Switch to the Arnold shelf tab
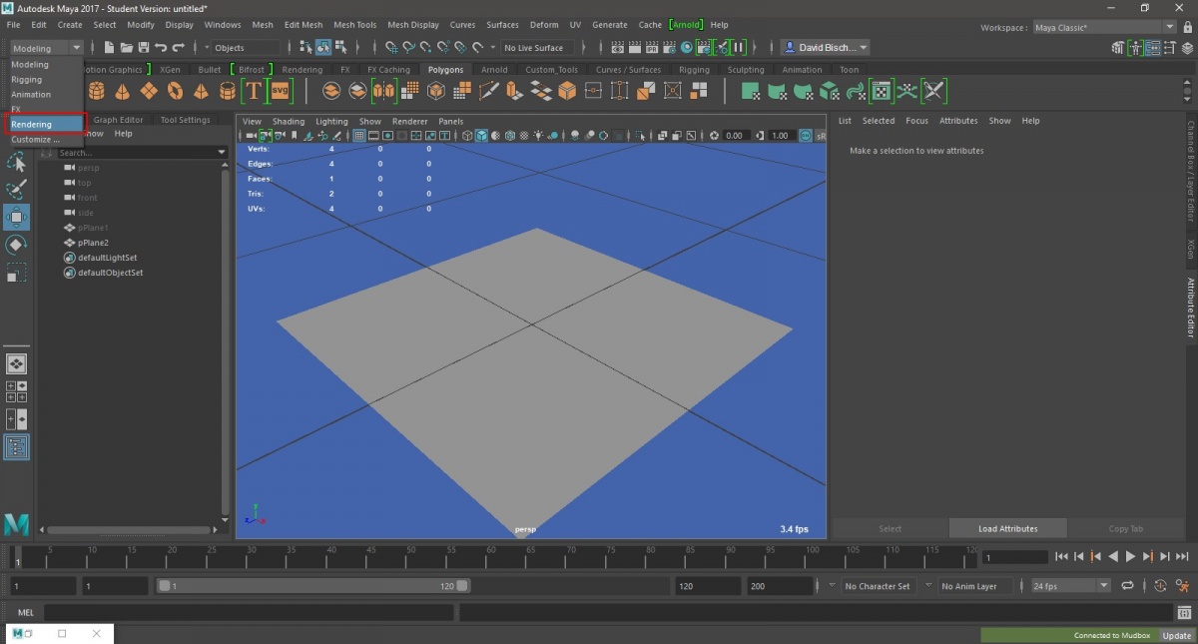 tap(495, 70)
